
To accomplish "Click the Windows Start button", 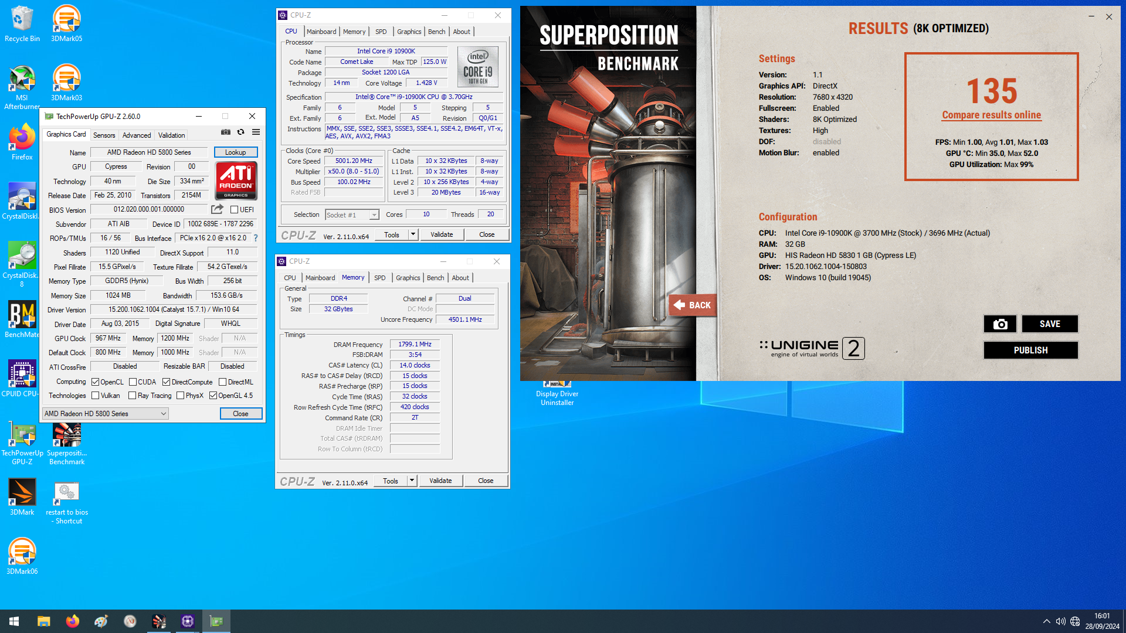I will point(14,621).
